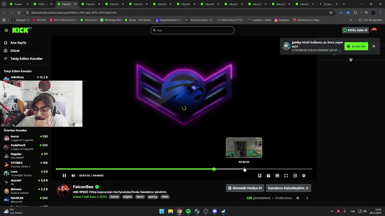This screenshot has width=385, height=216.
Task: Click the falcon tag
Action: tap(140, 197)
